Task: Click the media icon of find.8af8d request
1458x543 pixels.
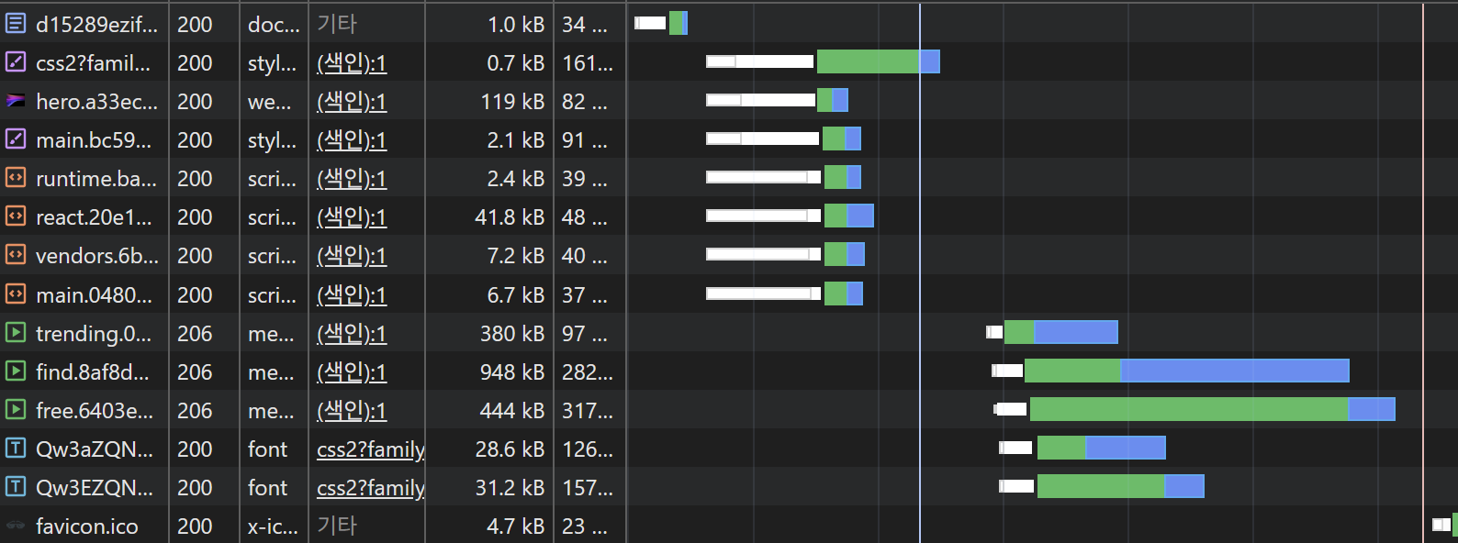Action: point(16,371)
